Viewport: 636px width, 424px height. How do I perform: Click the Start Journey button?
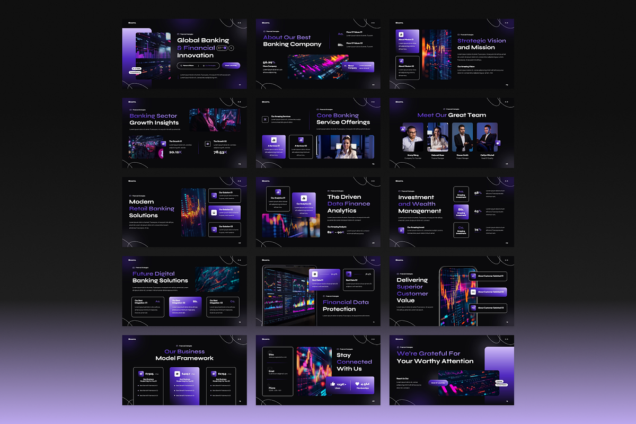click(231, 66)
